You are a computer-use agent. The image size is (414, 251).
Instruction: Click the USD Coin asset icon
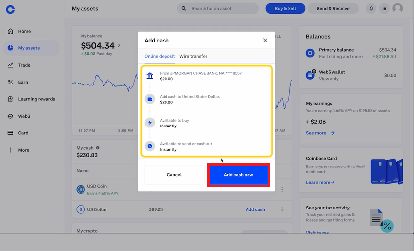[81, 189]
